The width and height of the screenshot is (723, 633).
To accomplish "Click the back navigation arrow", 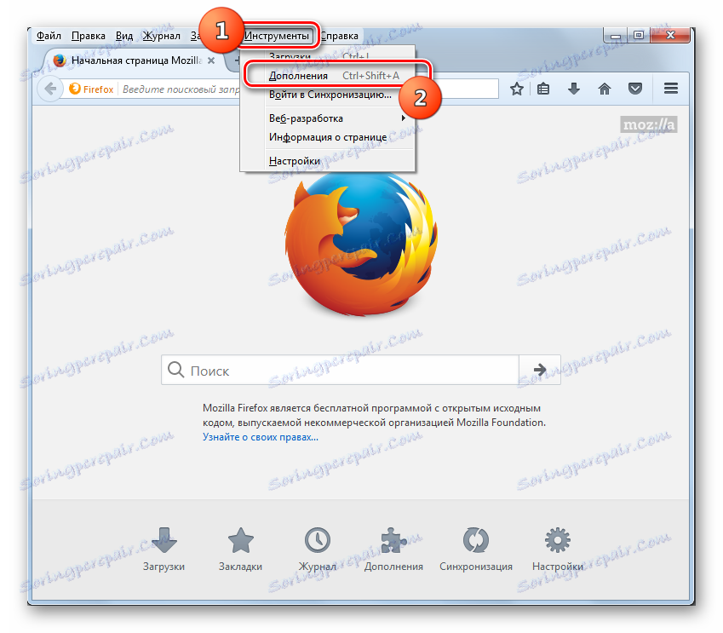I will click(50, 88).
